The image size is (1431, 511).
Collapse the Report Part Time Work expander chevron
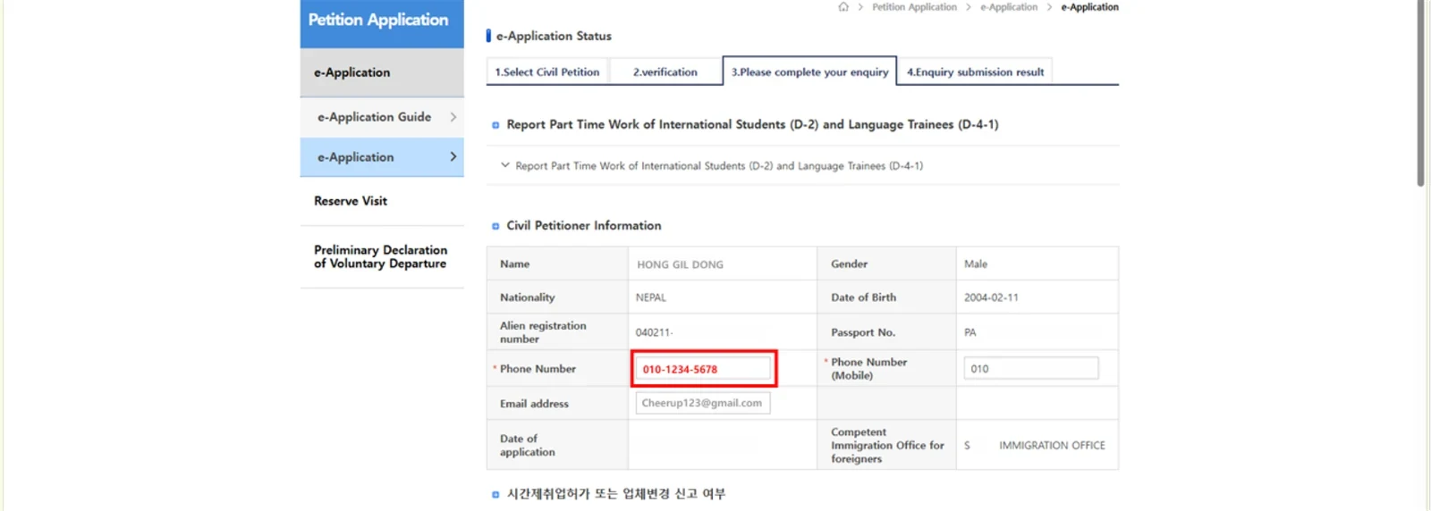click(505, 165)
